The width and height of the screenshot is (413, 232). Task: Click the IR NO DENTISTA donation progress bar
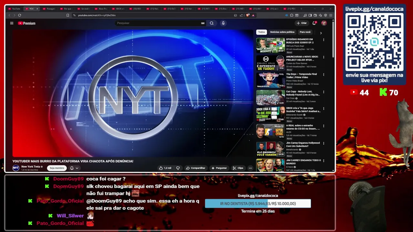coord(258,204)
